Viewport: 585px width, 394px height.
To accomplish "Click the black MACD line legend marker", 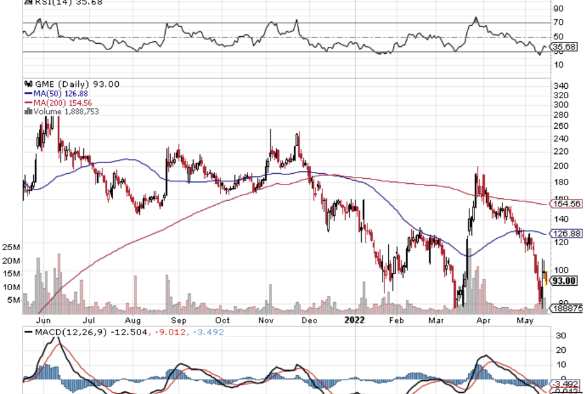I will [27, 331].
